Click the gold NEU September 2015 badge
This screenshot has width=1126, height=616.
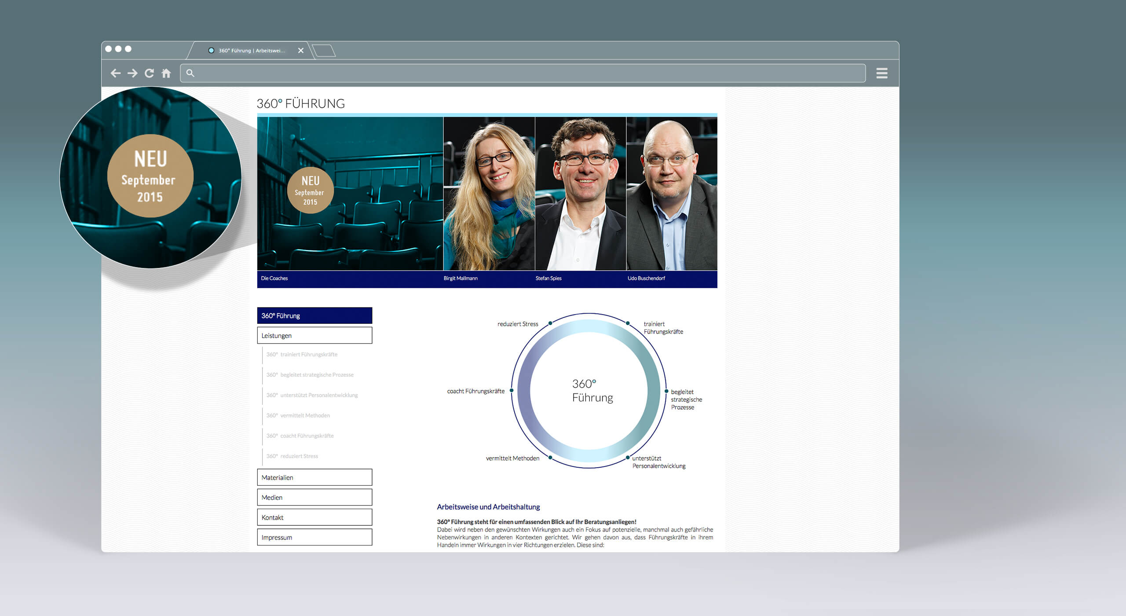coord(311,191)
